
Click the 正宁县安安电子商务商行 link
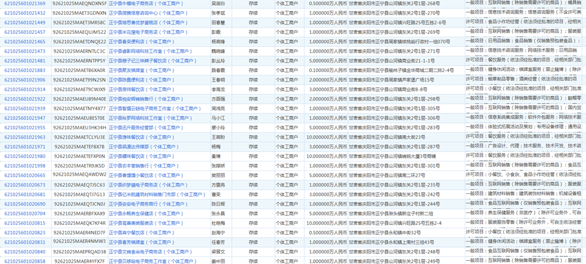145,204
